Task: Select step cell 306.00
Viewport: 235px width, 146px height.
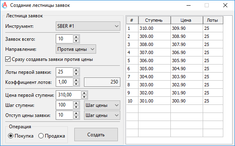Action: pyautogui.click(x=154, y=60)
